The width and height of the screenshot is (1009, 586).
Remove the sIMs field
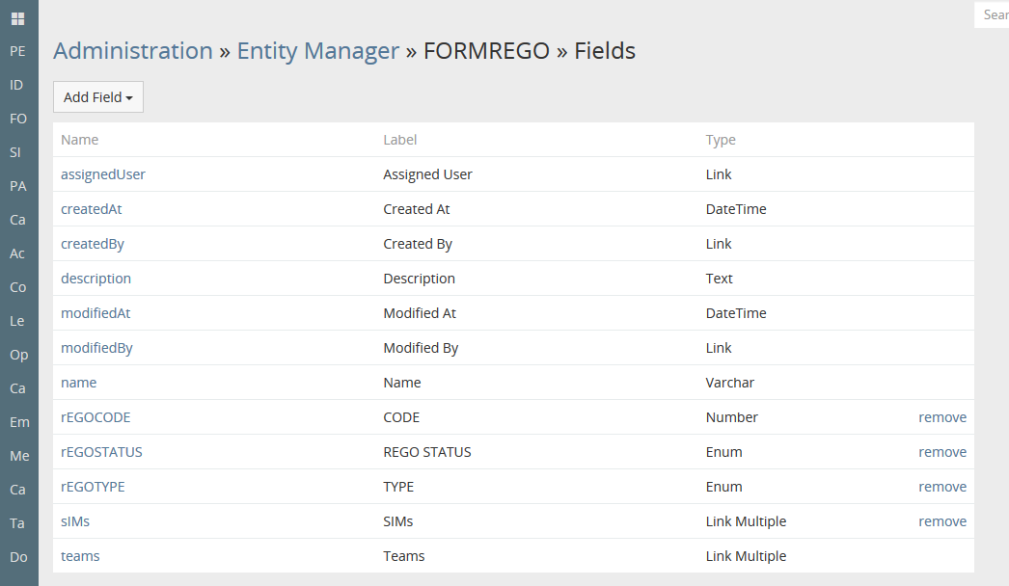click(x=941, y=521)
